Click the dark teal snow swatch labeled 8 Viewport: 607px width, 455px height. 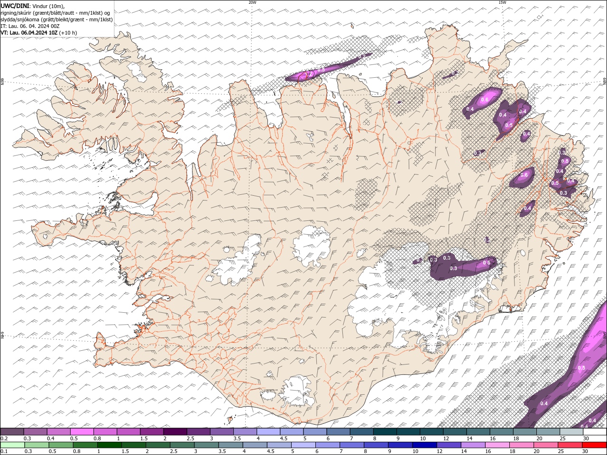pyautogui.click(x=385, y=432)
